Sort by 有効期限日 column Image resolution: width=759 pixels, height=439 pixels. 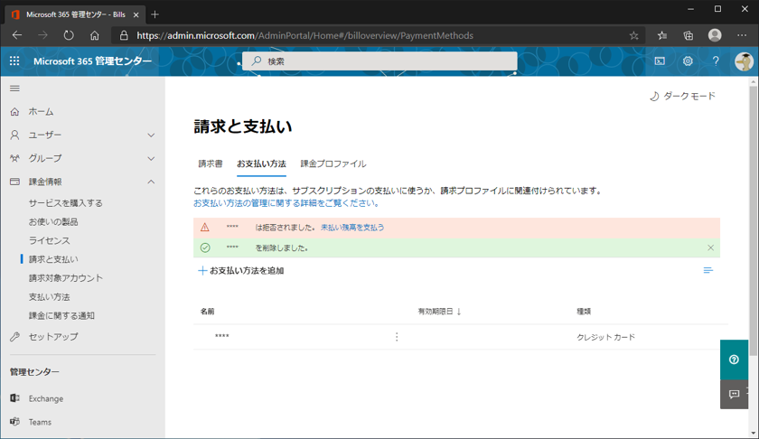tap(439, 312)
